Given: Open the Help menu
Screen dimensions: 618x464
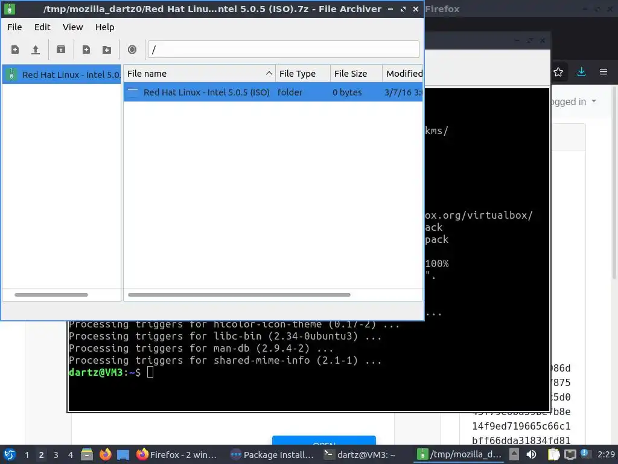Looking at the screenshot, I should [105, 27].
